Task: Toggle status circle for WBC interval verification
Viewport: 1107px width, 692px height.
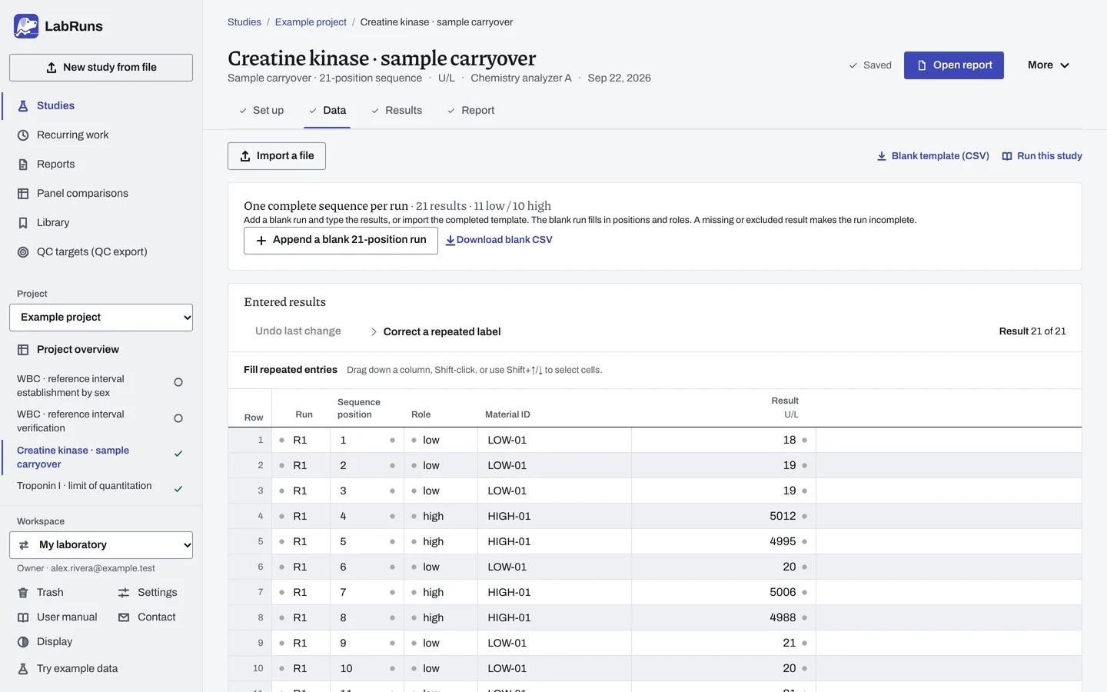Action: pyautogui.click(x=178, y=418)
